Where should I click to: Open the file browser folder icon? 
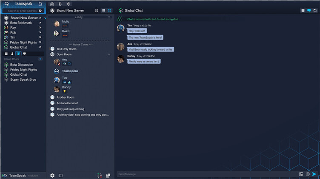point(315,10)
